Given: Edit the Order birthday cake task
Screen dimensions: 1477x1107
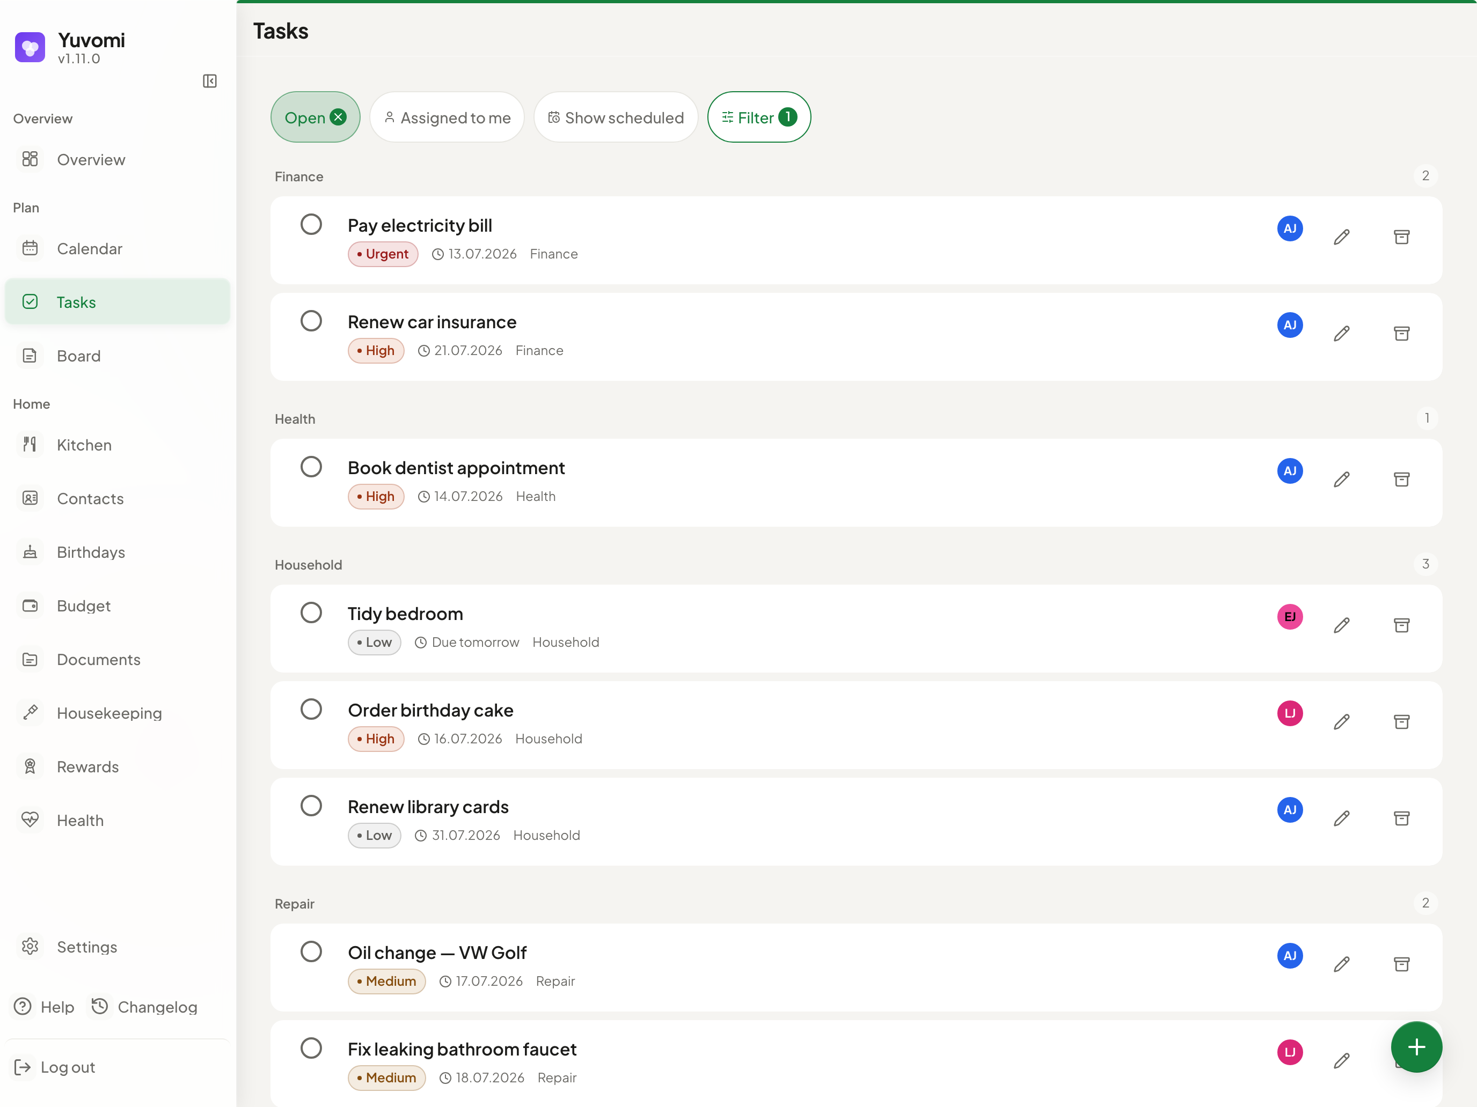Looking at the screenshot, I should point(1341,722).
